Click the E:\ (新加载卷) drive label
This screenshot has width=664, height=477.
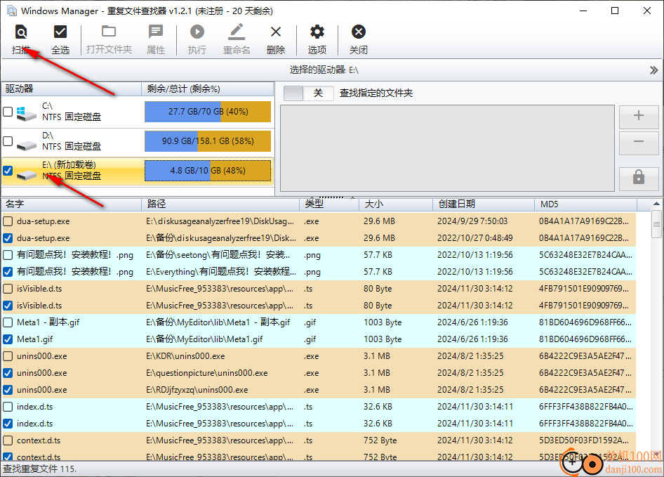(x=69, y=164)
